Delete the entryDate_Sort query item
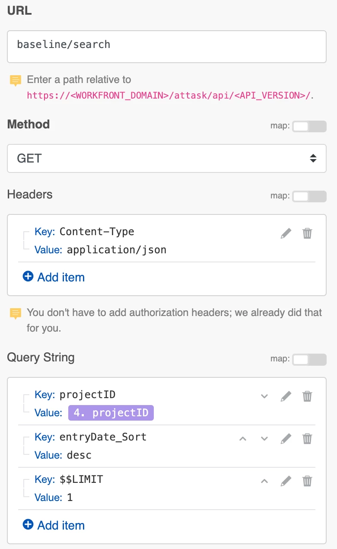This screenshot has width=337, height=549. [x=307, y=439]
